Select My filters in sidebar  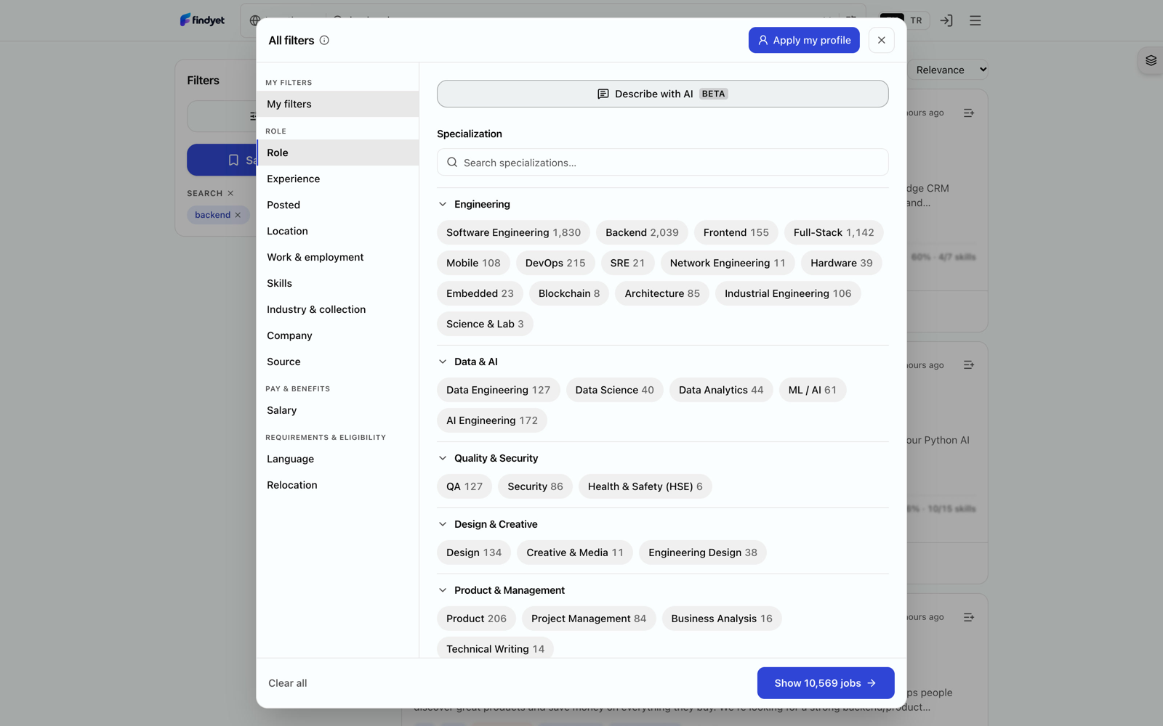(x=337, y=104)
